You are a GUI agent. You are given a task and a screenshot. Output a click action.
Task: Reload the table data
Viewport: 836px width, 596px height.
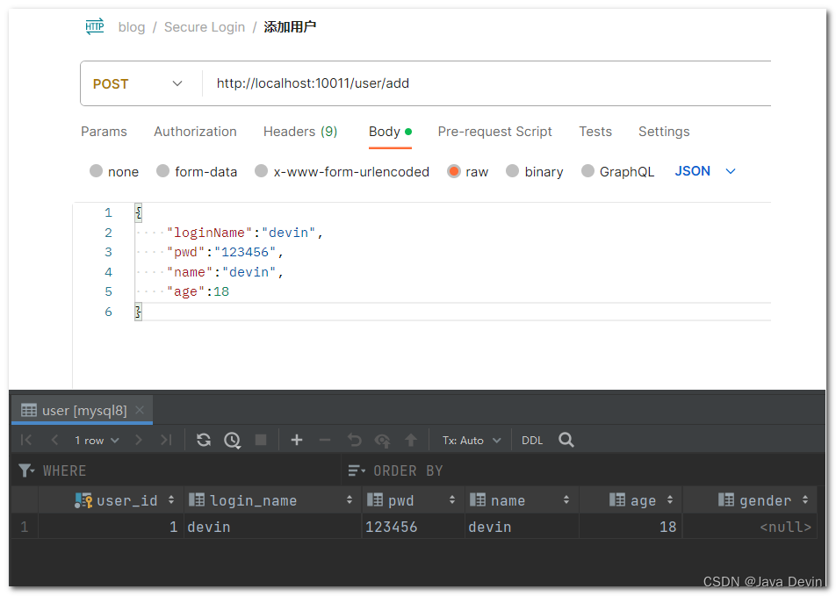tap(204, 440)
